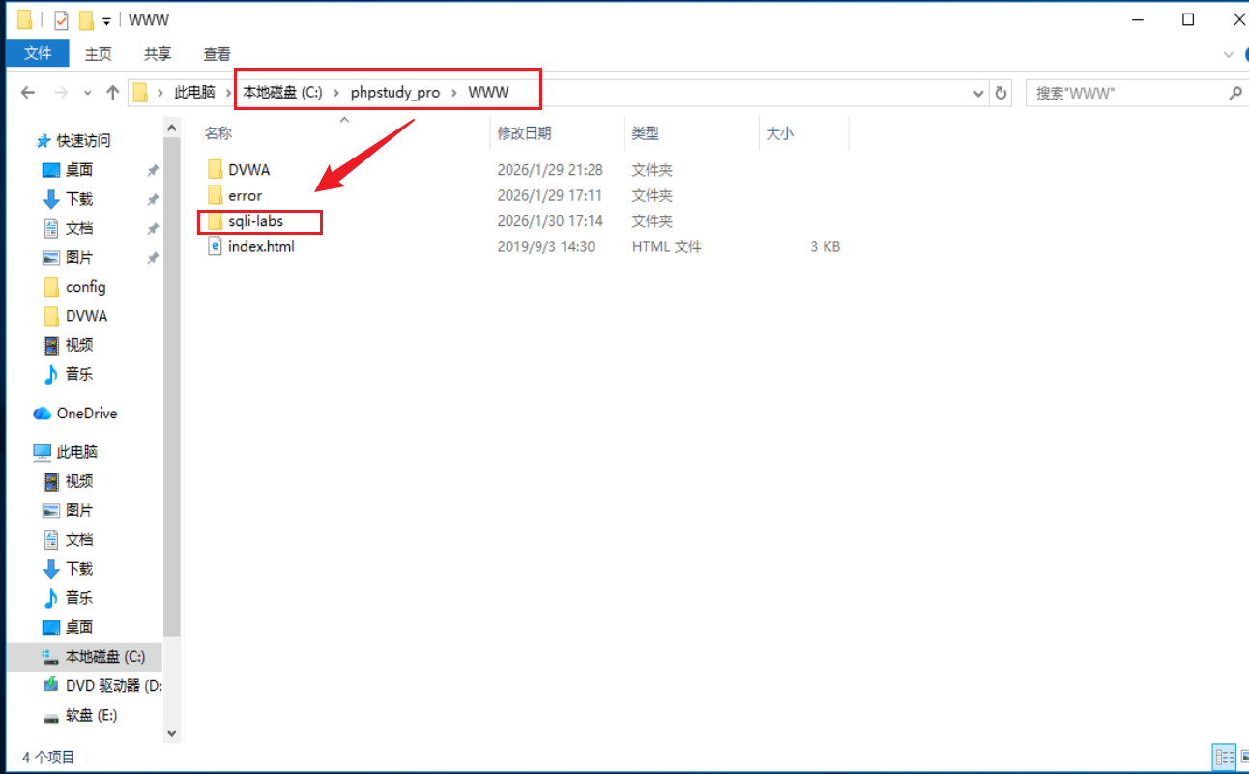Click the sidebar scrollbar thumb
This screenshot has height=774, width=1249.
172,388
